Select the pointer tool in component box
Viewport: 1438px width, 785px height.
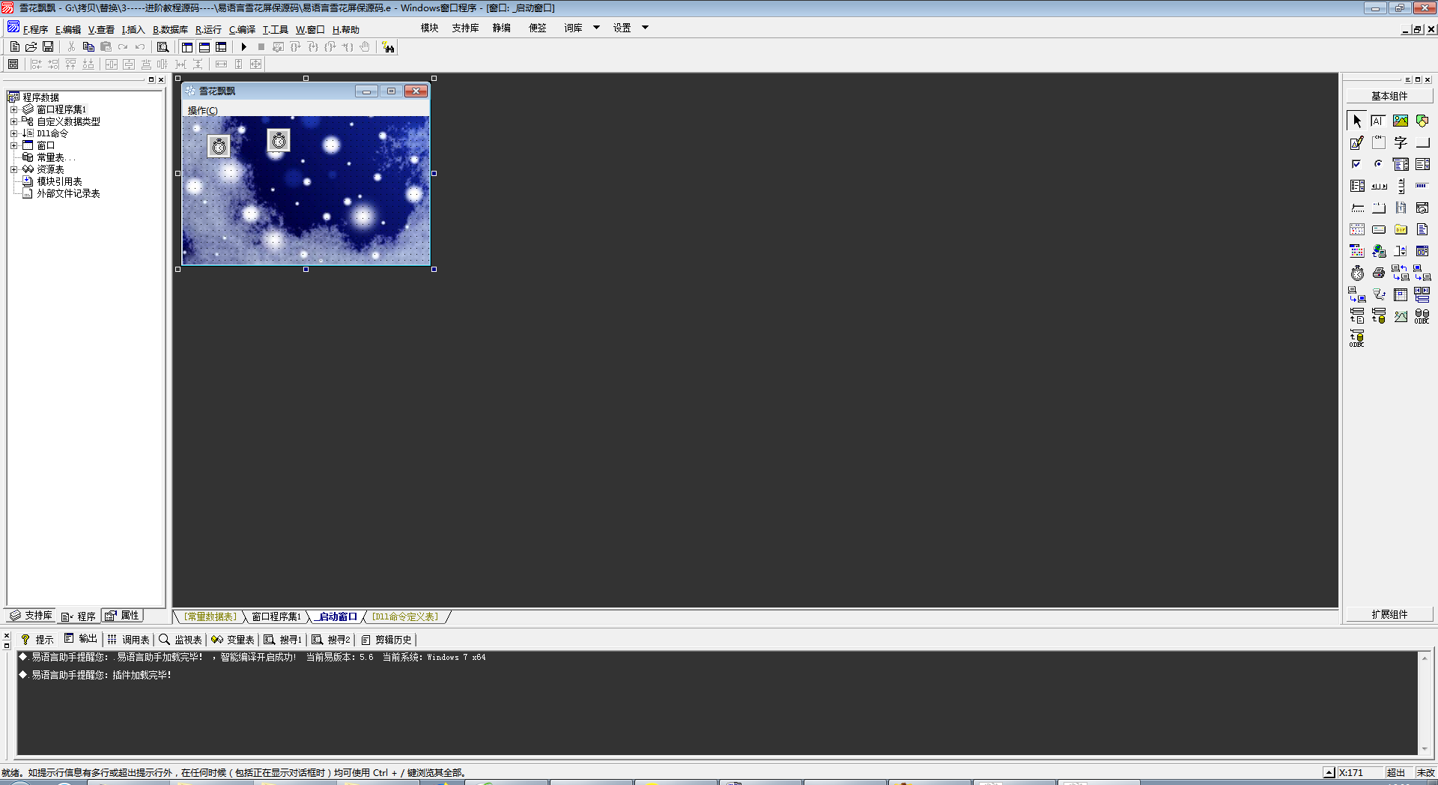pyautogui.click(x=1357, y=121)
